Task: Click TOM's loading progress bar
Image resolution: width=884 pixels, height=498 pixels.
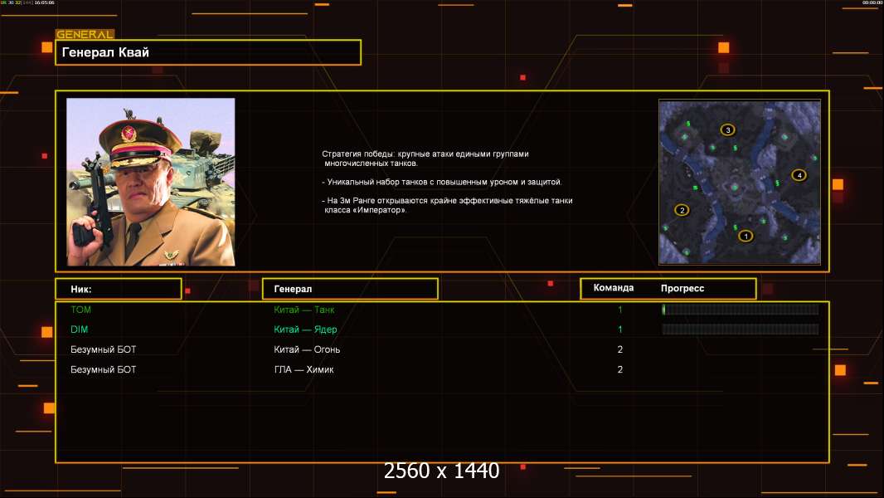Action: (x=740, y=310)
